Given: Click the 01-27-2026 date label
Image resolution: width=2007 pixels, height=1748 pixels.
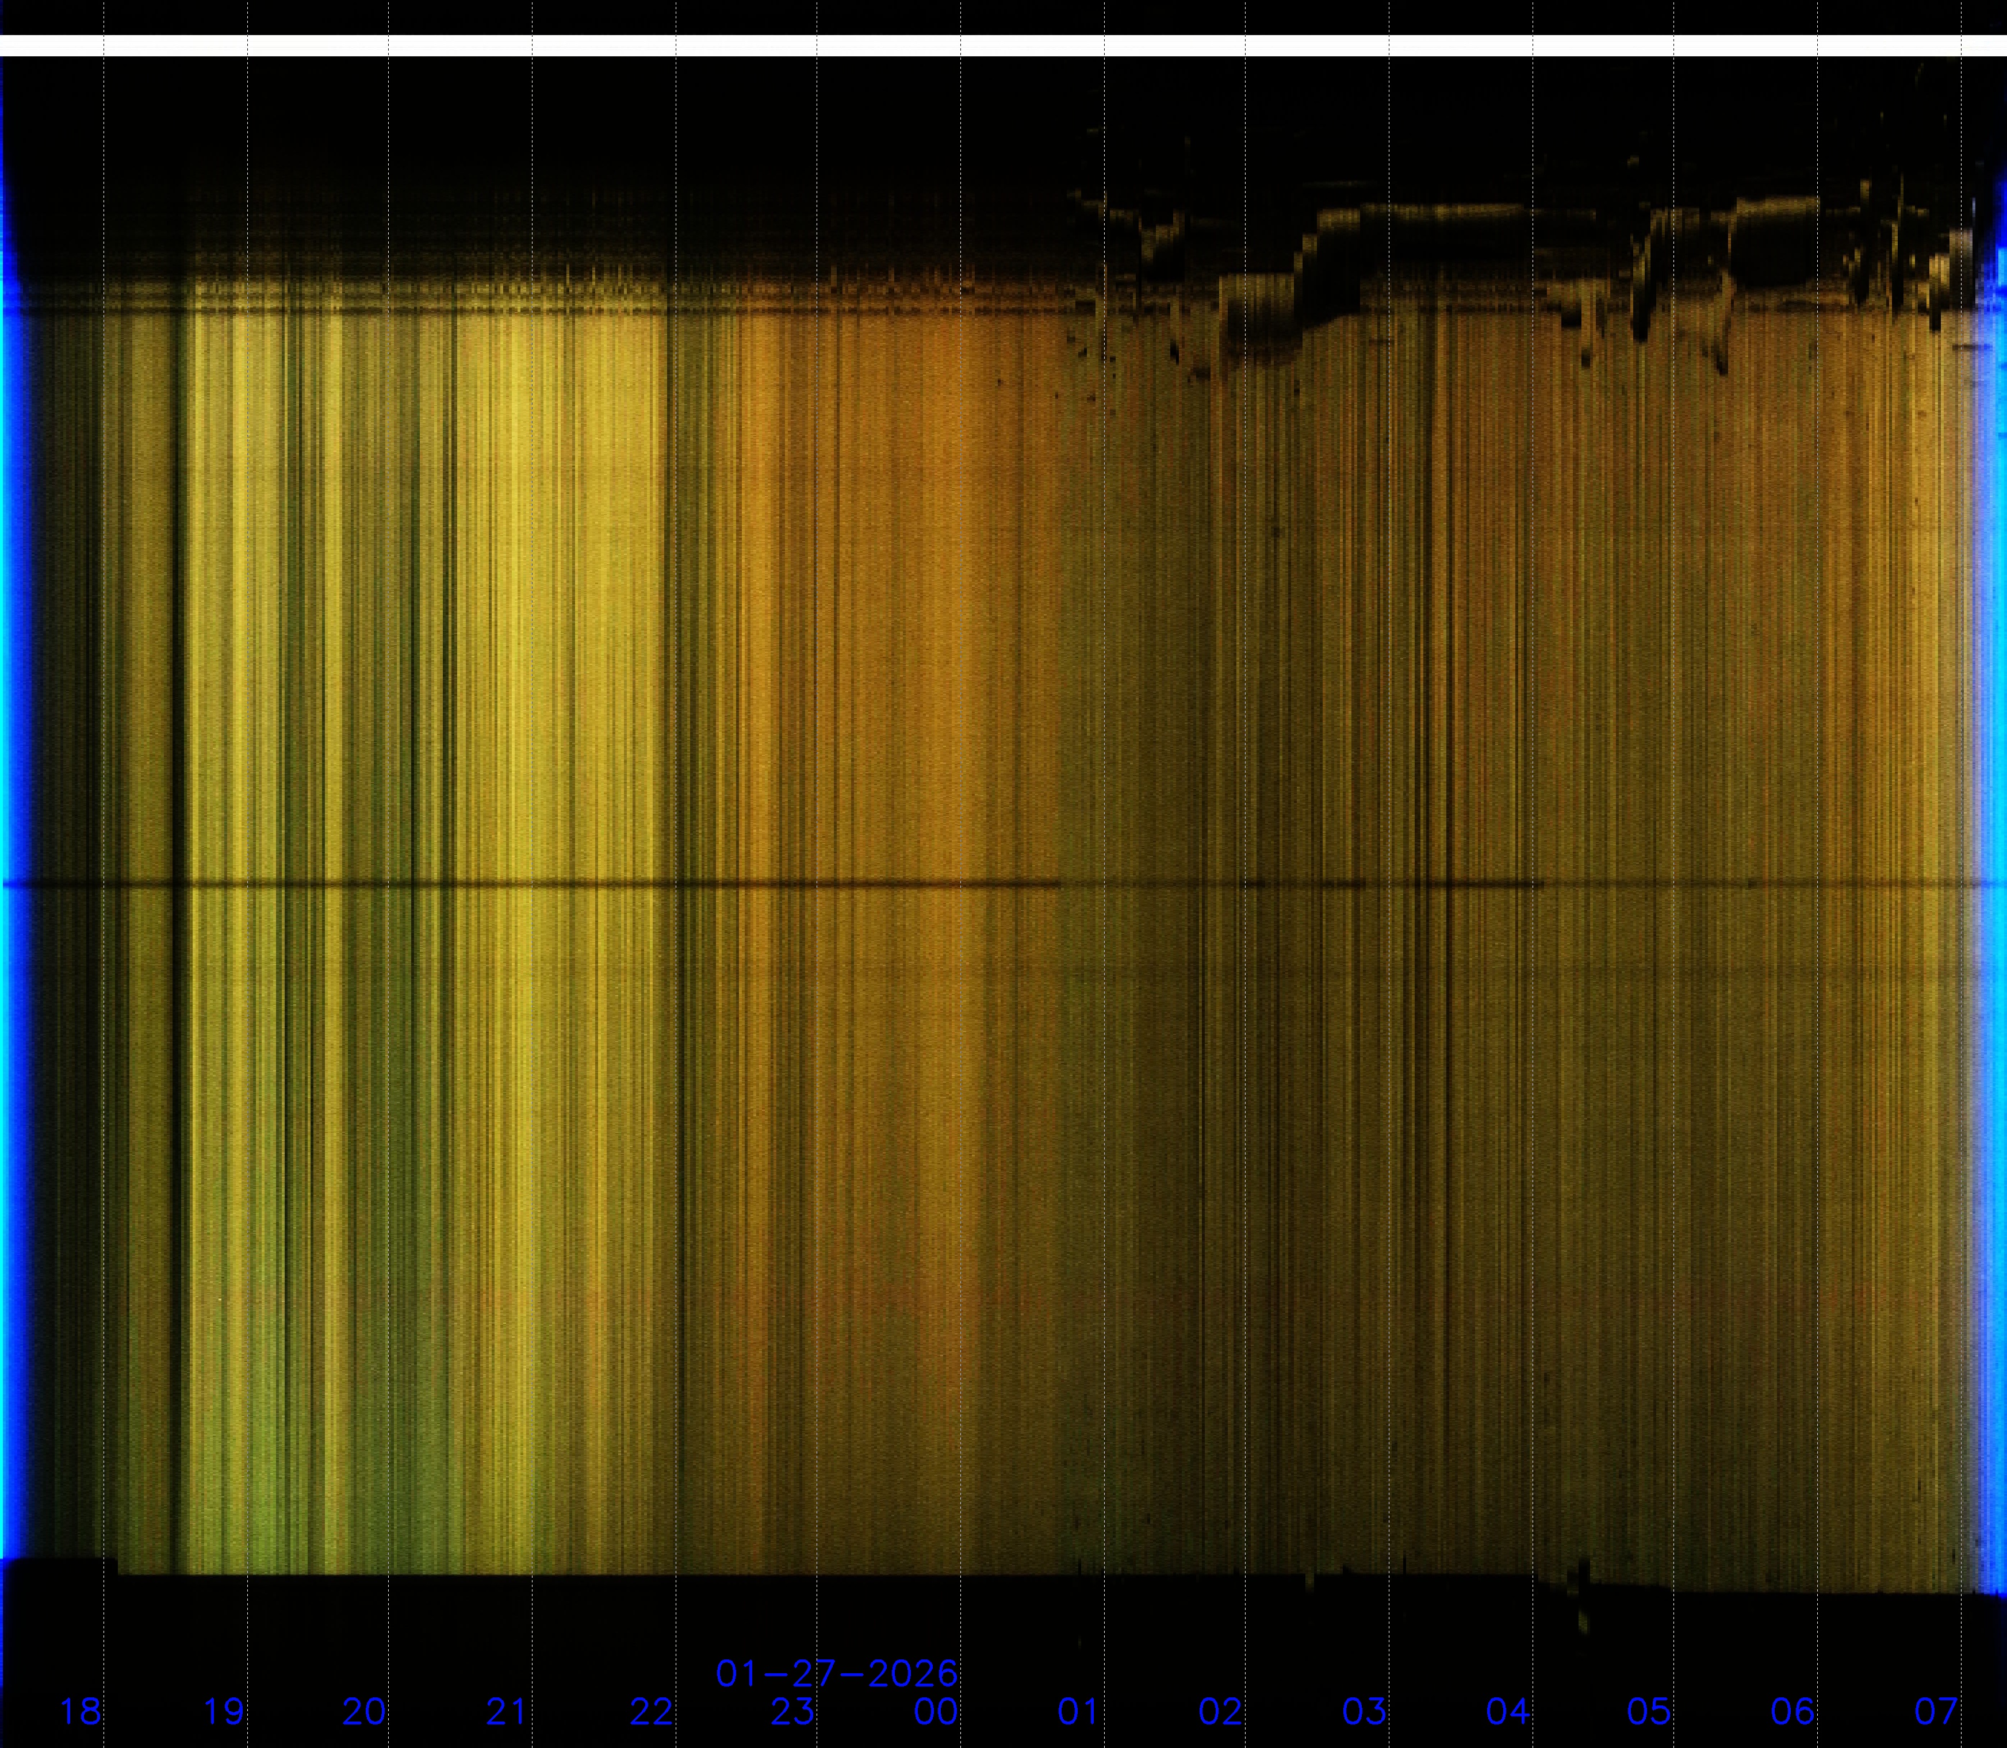Looking at the screenshot, I should (x=836, y=1674).
